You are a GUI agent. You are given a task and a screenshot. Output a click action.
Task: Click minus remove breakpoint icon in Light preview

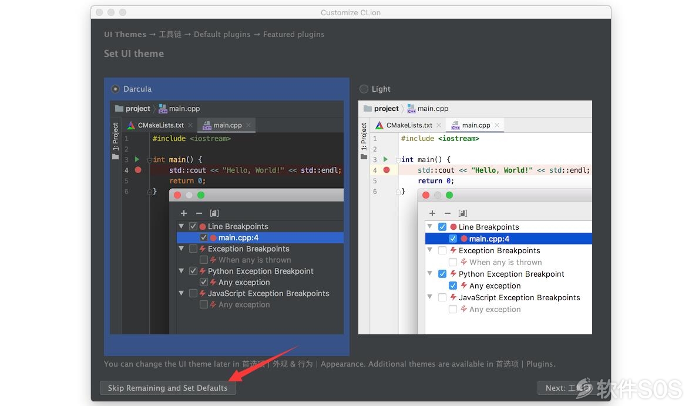coord(448,213)
